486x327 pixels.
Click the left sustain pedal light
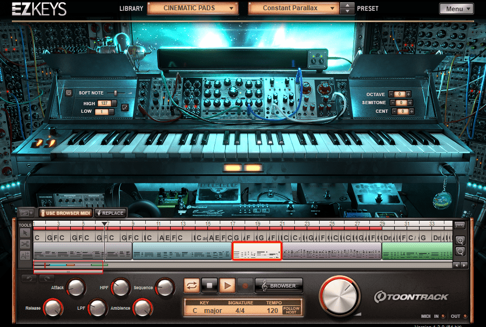(x=233, y=168)
